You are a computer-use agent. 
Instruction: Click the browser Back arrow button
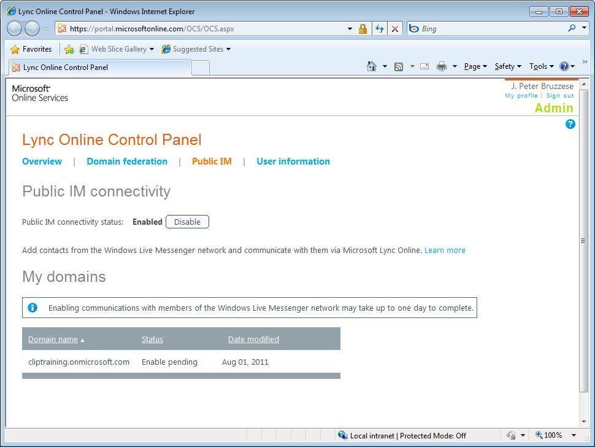[15, 28]
